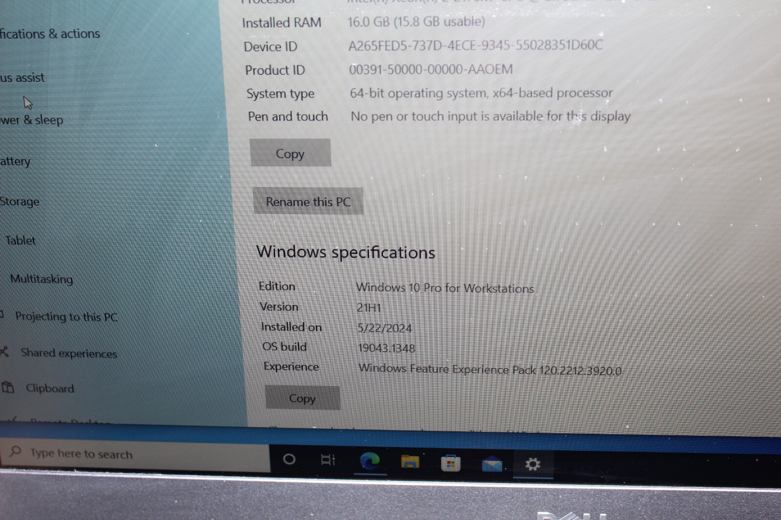The image size is (781, 520).
Task: Open Clipboard settings page
Action: [50, 388]
